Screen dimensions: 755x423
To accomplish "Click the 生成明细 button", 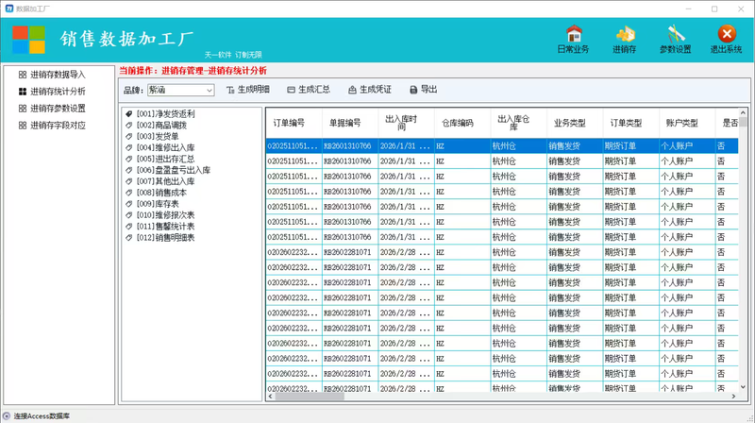I will coord(248,90).
